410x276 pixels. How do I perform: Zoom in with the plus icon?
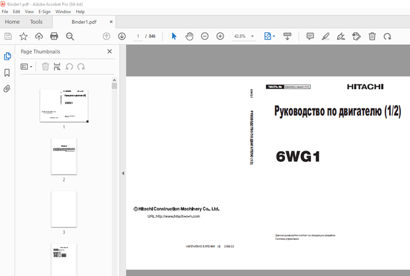click(220, 36)
